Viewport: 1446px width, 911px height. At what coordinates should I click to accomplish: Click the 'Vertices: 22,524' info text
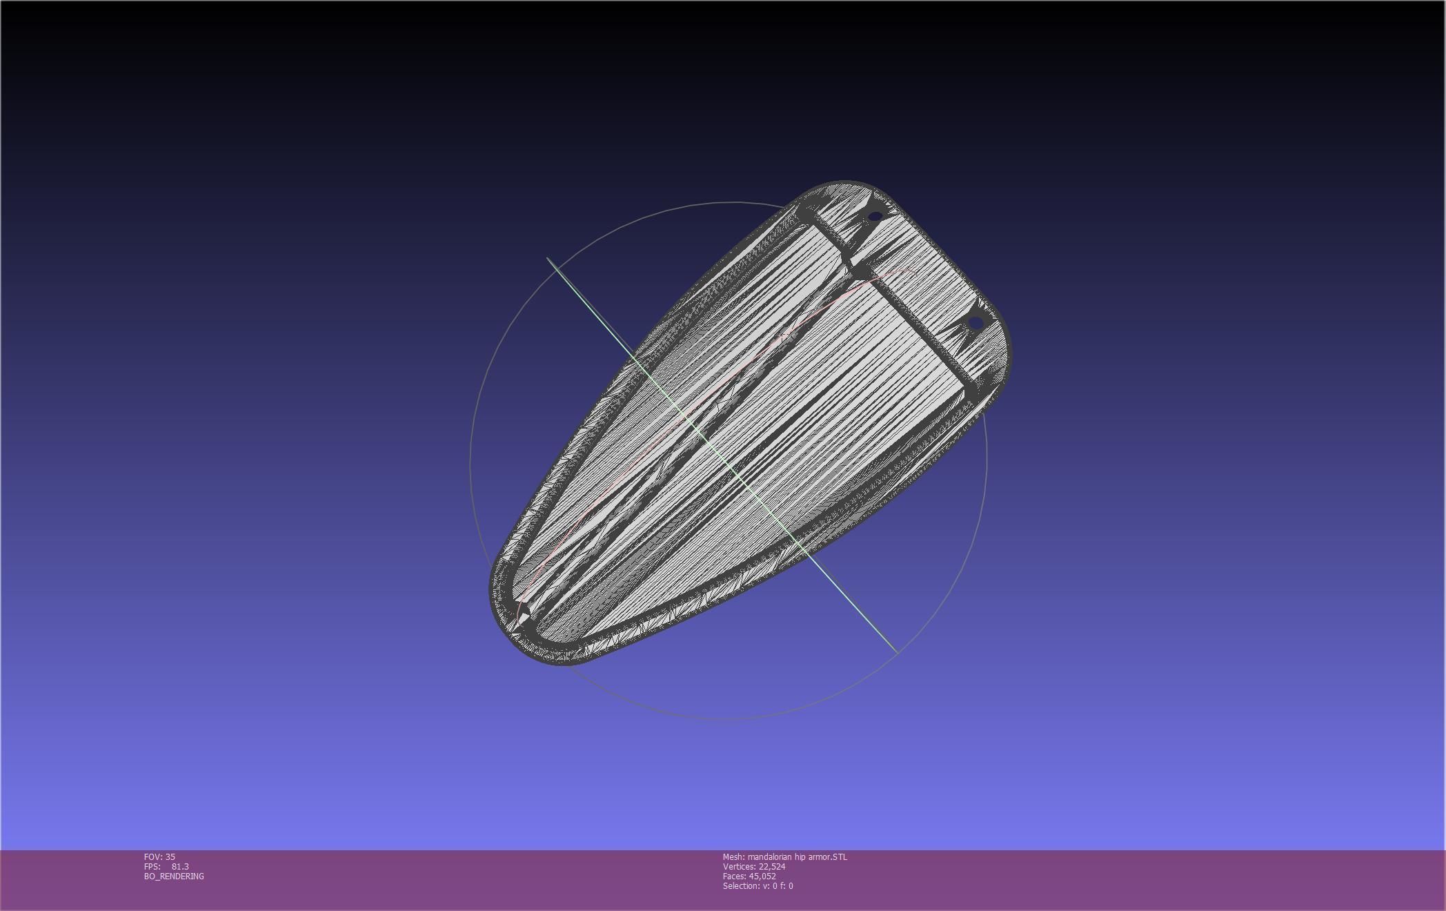coord(754,866)
